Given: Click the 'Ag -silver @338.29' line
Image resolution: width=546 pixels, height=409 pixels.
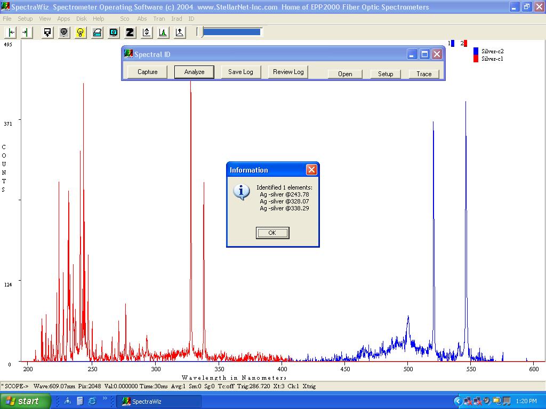Looking at the screenshot, I should click(284, 208).
